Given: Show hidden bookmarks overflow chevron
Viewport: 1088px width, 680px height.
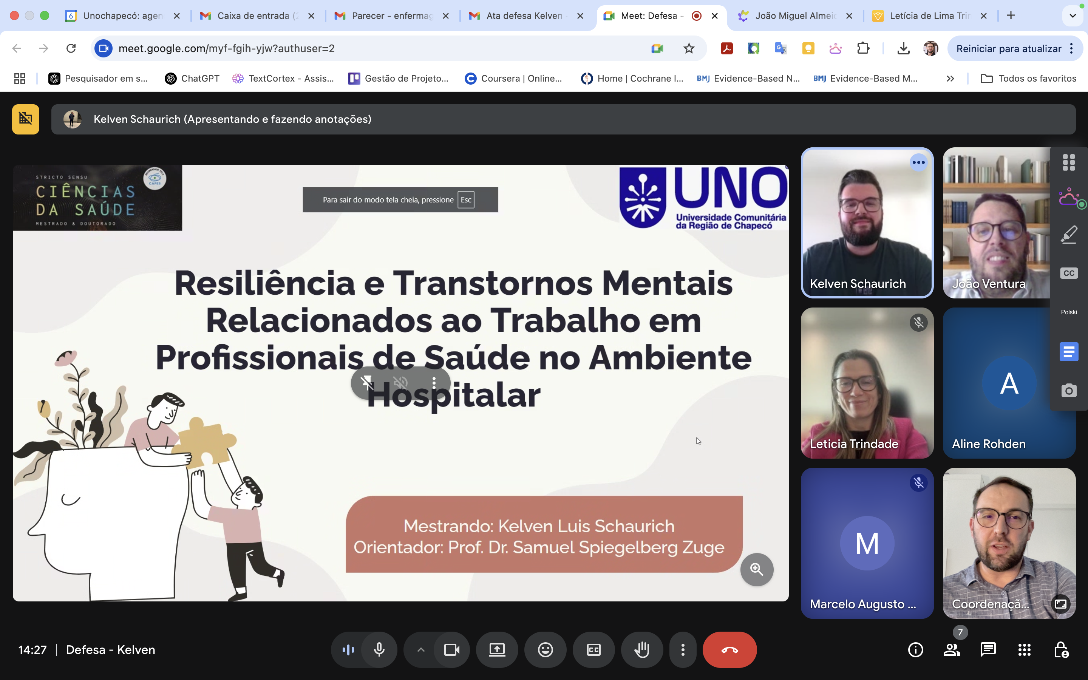Looking at the screenshot, I should click(x=950, y=79).
